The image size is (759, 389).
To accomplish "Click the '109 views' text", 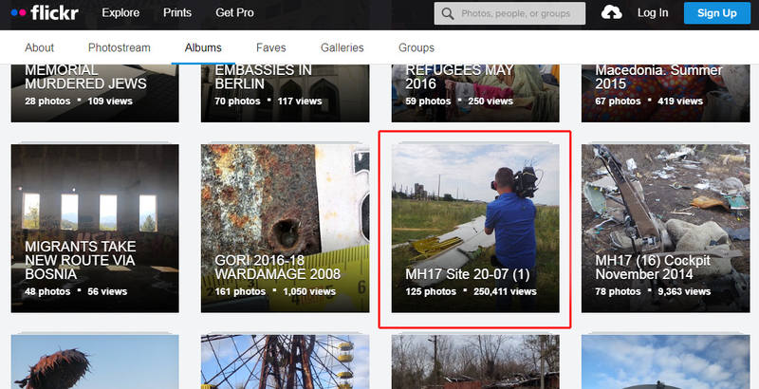I will [110, 102].
